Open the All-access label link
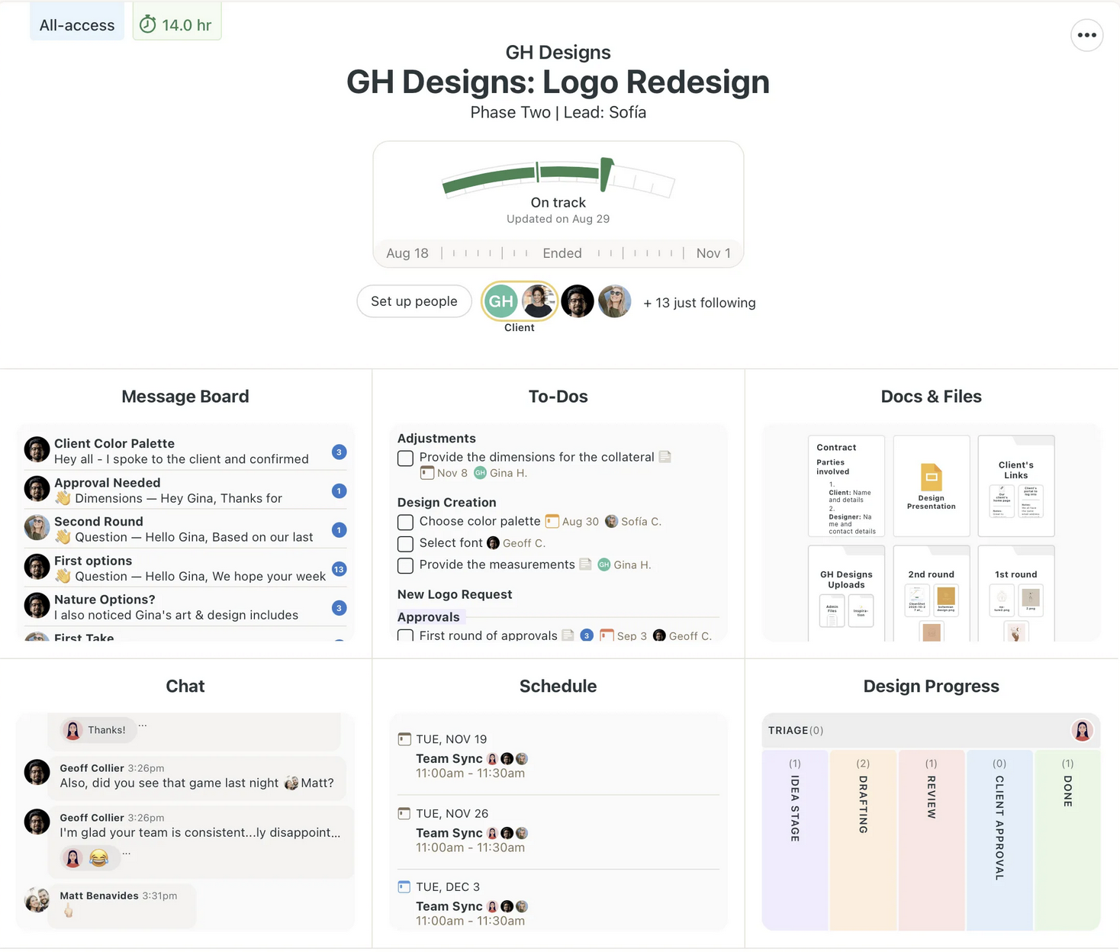 (77, 25)
